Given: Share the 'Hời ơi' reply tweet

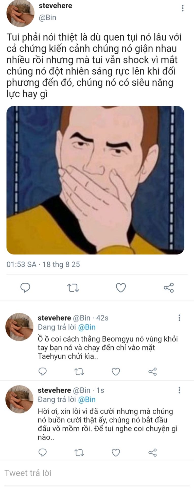Looking at the screenshot, I should click(x=152, y=452).
